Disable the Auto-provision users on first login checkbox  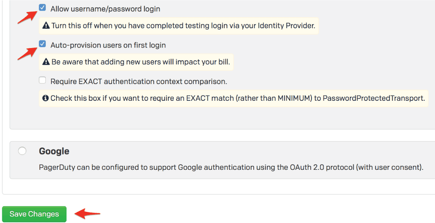point(42,44)
